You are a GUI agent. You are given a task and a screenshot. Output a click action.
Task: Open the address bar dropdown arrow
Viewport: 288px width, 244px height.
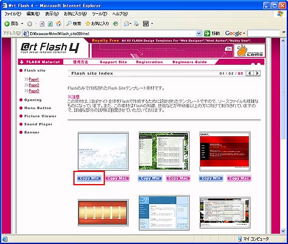(199, 33)
